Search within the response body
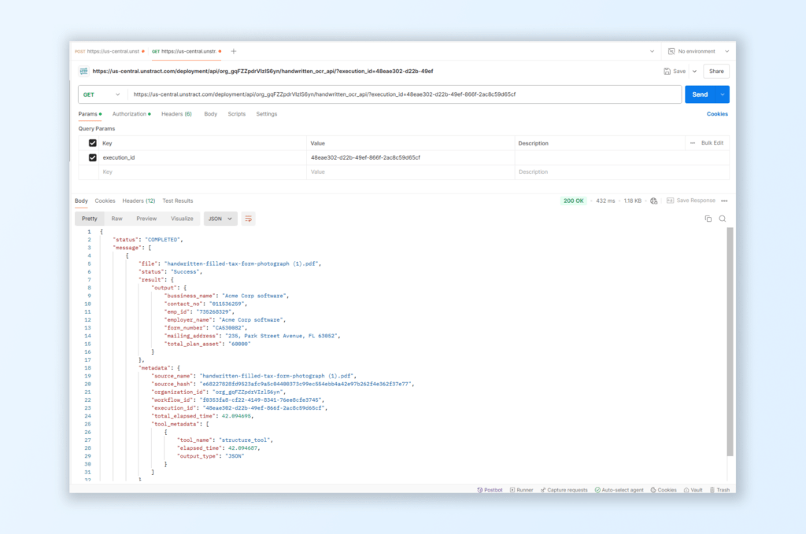The height and width of the screenshot is (534, 806). 722,219
